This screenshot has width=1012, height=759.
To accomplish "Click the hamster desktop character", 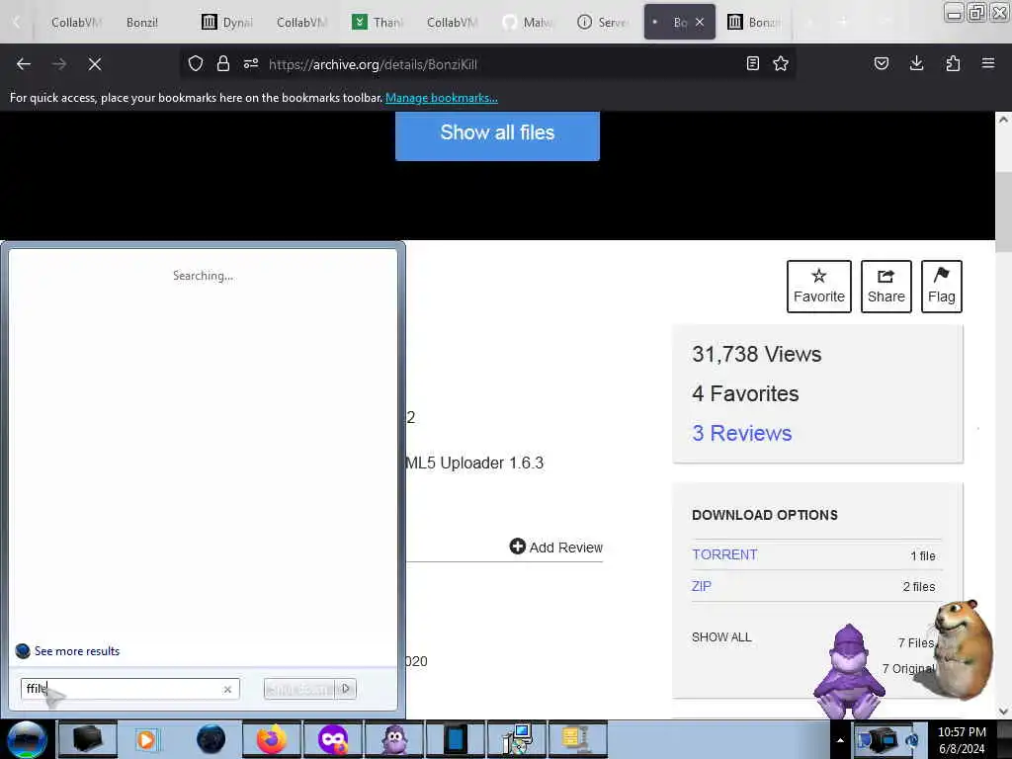I will tap(961, 648).
